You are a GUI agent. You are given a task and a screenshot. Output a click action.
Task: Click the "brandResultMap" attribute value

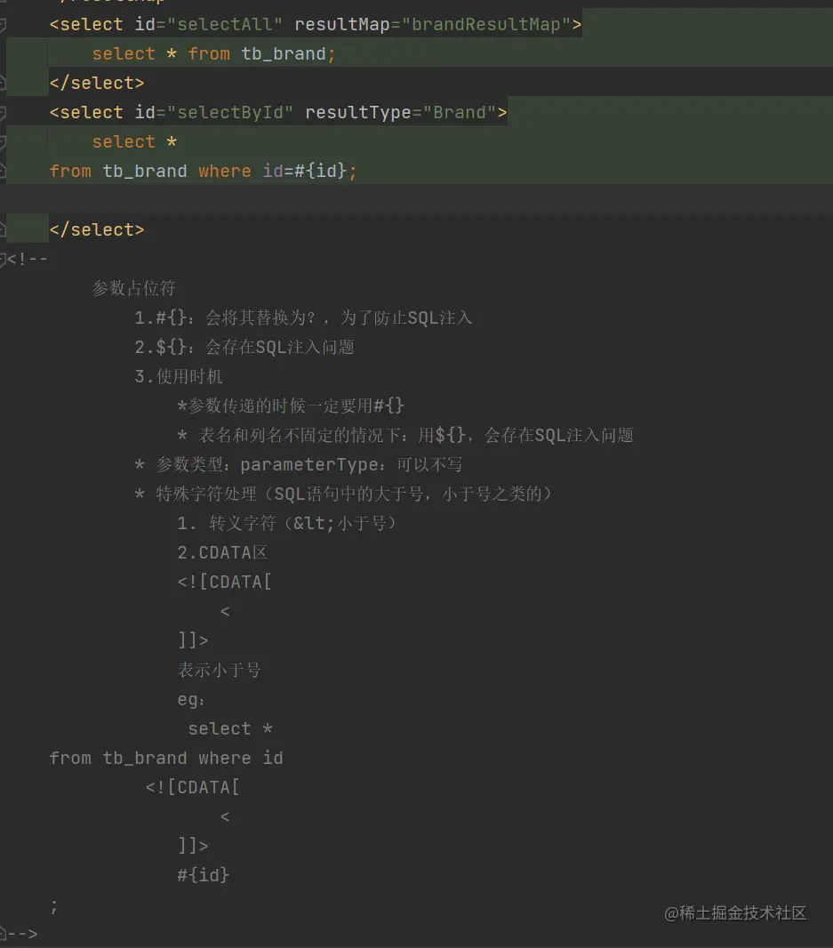486,25
